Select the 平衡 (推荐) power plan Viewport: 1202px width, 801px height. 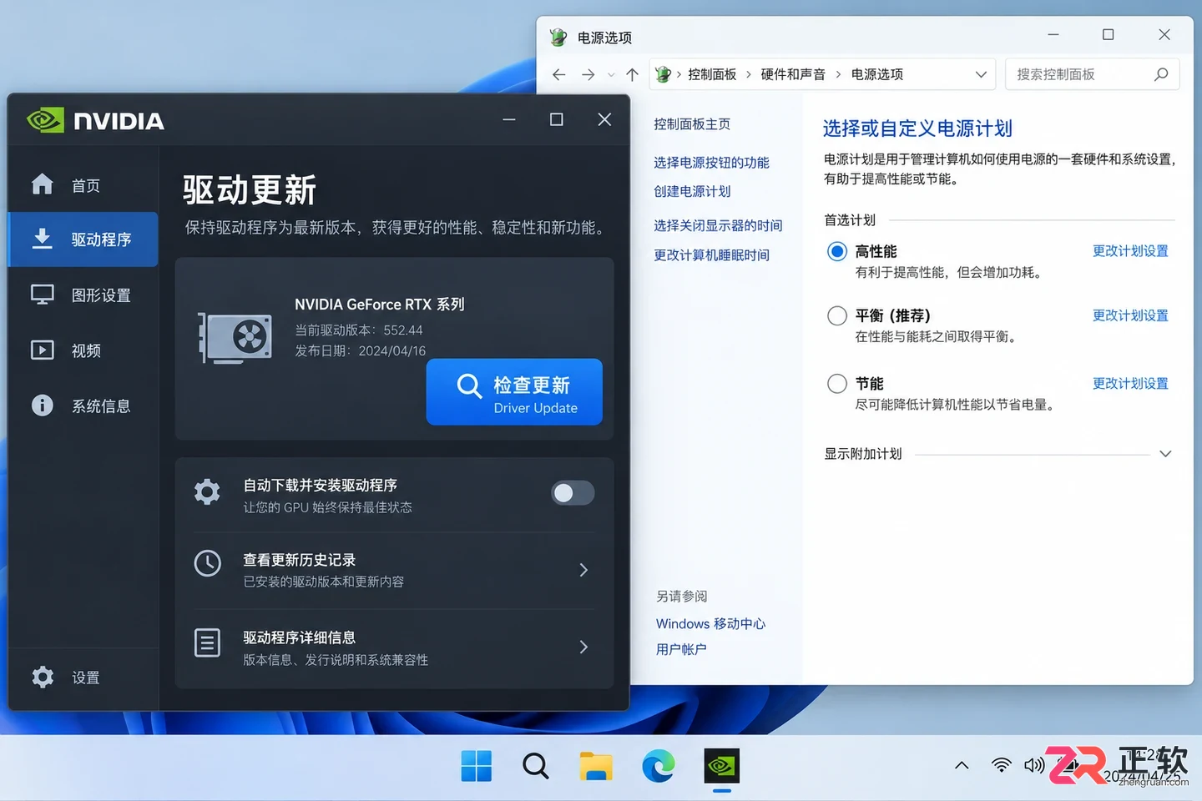pyautogui.click(x=837, y=315)
